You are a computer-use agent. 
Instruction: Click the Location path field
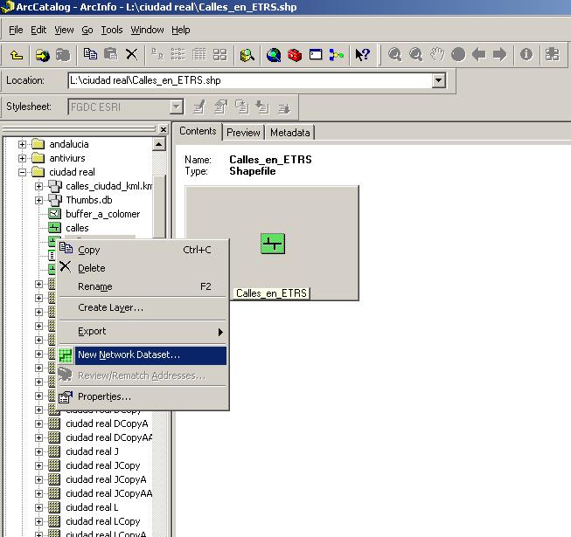pyautogui.click(x=250, y=80)
